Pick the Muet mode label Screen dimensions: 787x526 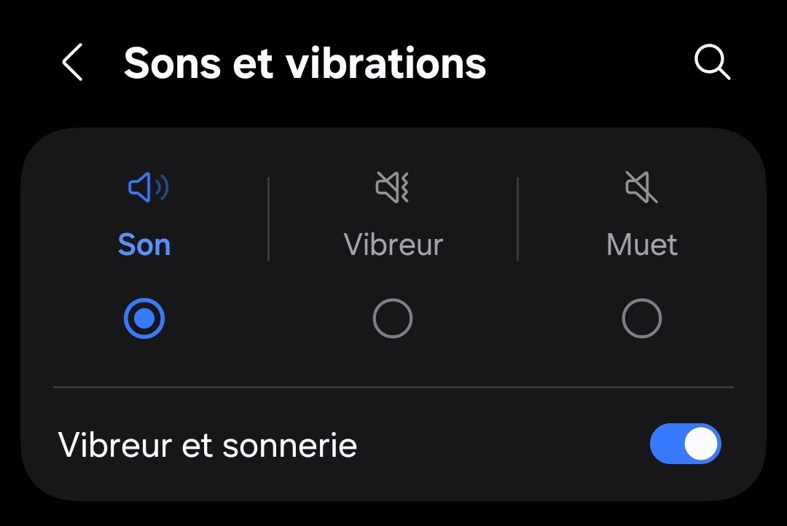point(642,245)
